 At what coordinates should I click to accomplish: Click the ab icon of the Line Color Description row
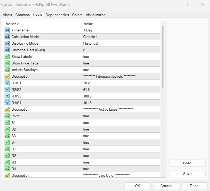click(x=7, y=175)
